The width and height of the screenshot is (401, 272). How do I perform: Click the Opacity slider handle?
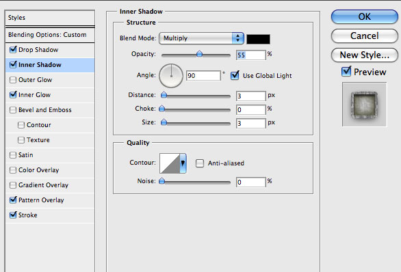tap(199, 54)
